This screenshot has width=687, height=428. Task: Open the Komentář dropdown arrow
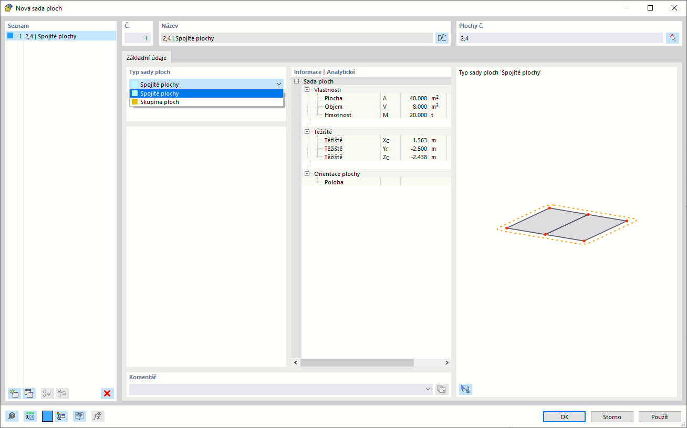click(429, 389)
